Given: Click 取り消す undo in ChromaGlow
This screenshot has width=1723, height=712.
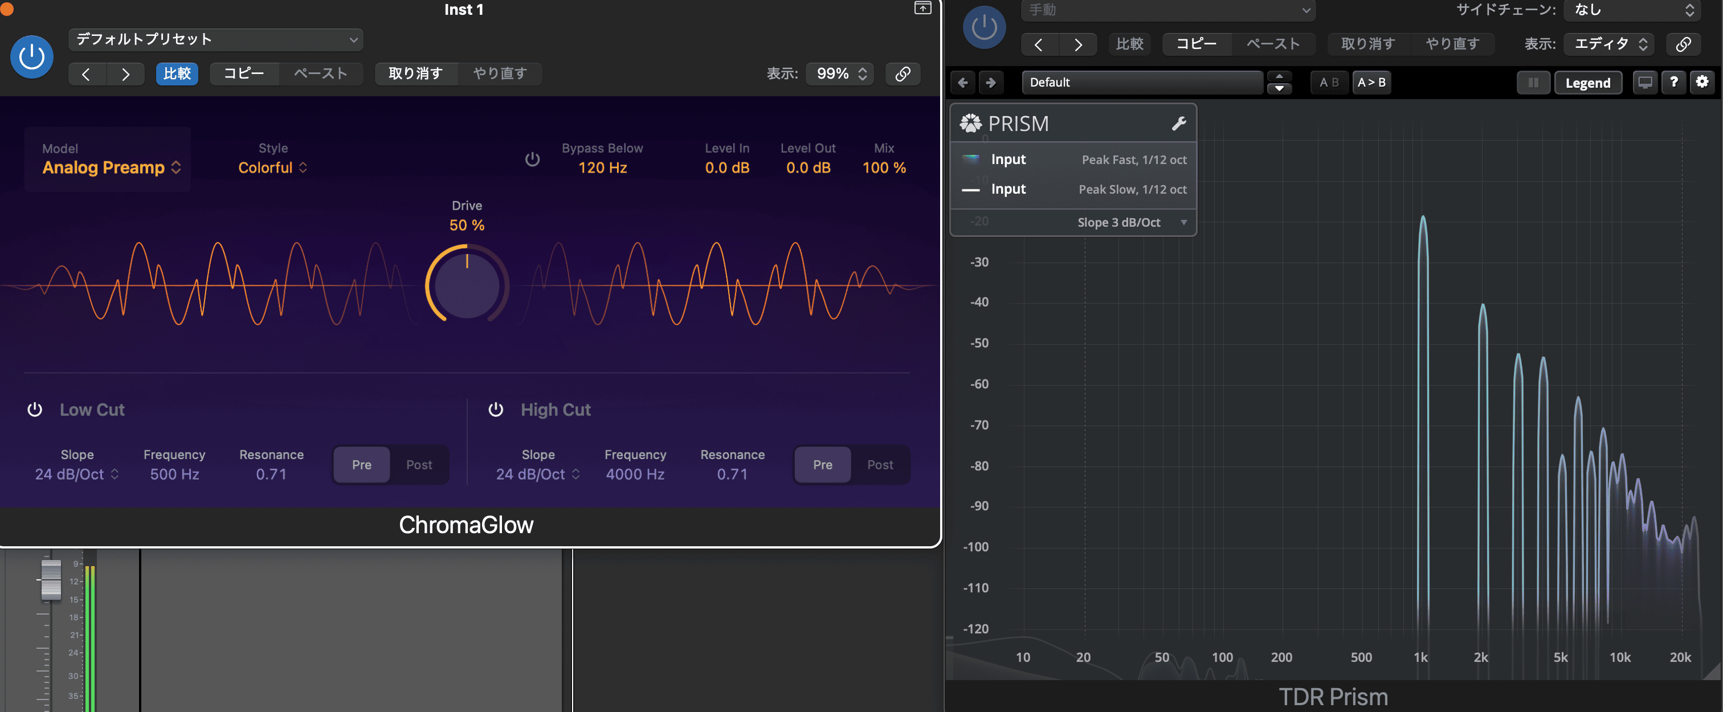Looking at the screenshot, I should click(416, 73).
